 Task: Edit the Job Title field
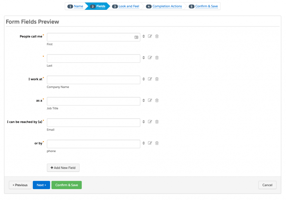[150, 100]
